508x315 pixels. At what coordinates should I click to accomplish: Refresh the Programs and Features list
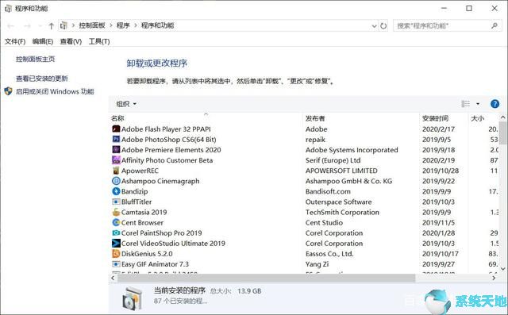click(383, 25)
